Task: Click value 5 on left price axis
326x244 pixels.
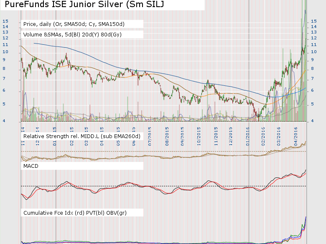Action: coord(4,104)
